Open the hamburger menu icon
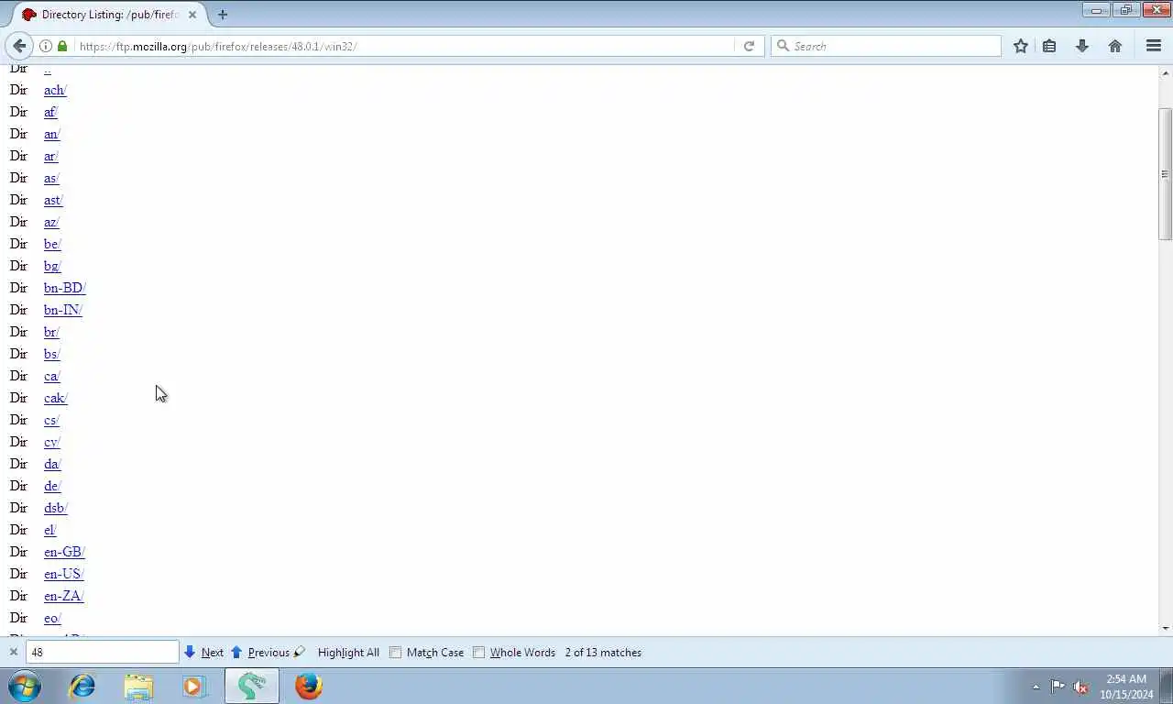This screenshot has width=1173, height=704. (1154, 46)
